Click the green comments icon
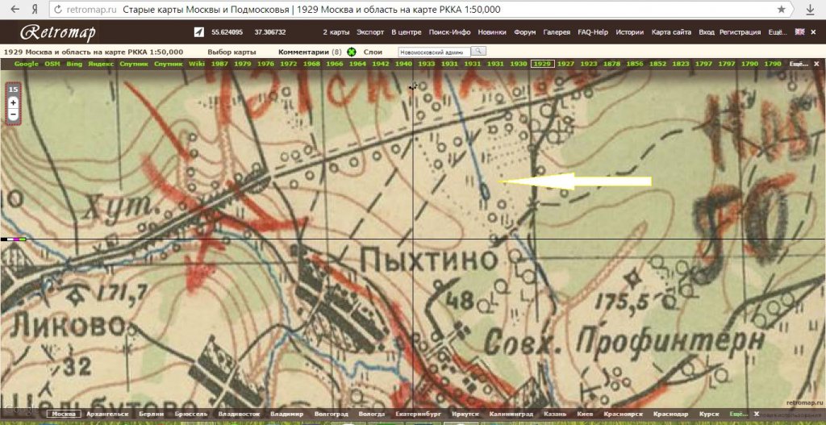This screenshot has width=826, height=425. click(x=352, y=52)
